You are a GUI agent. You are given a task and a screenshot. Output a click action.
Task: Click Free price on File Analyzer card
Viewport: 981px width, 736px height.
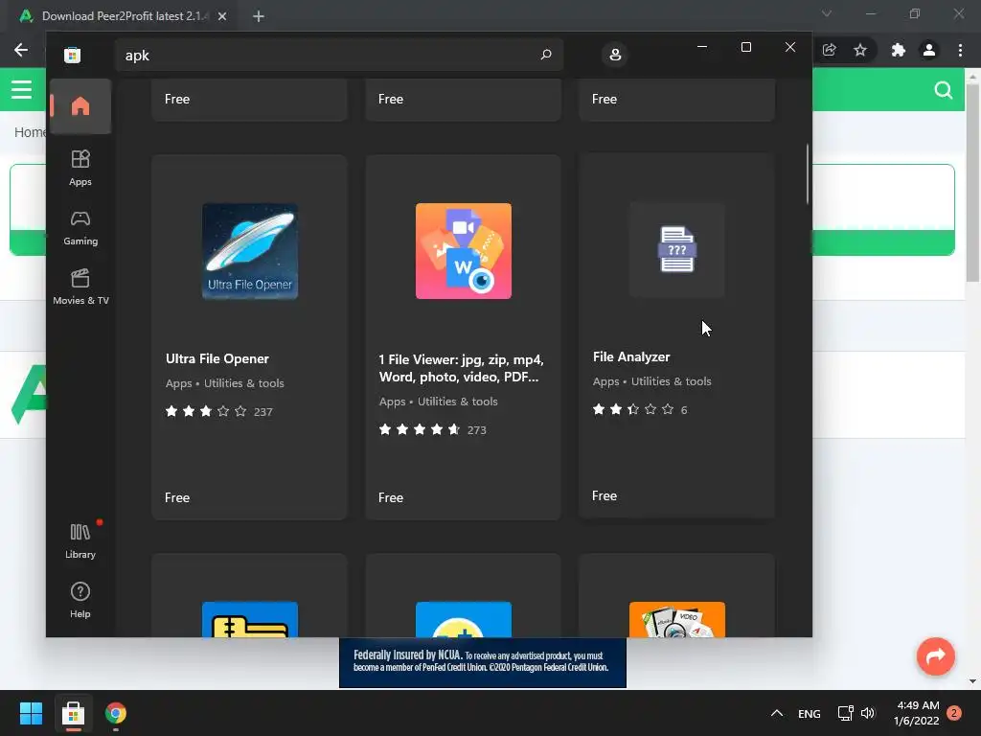pyautogui.click(x=605, y=495)
